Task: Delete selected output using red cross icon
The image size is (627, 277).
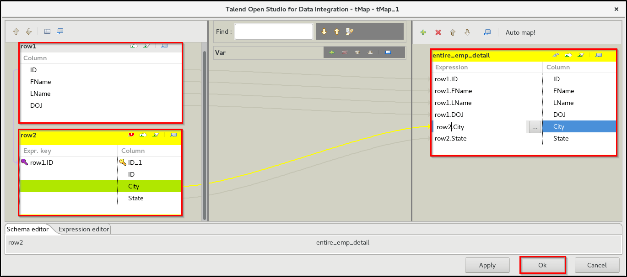Action: click(438, 32)
